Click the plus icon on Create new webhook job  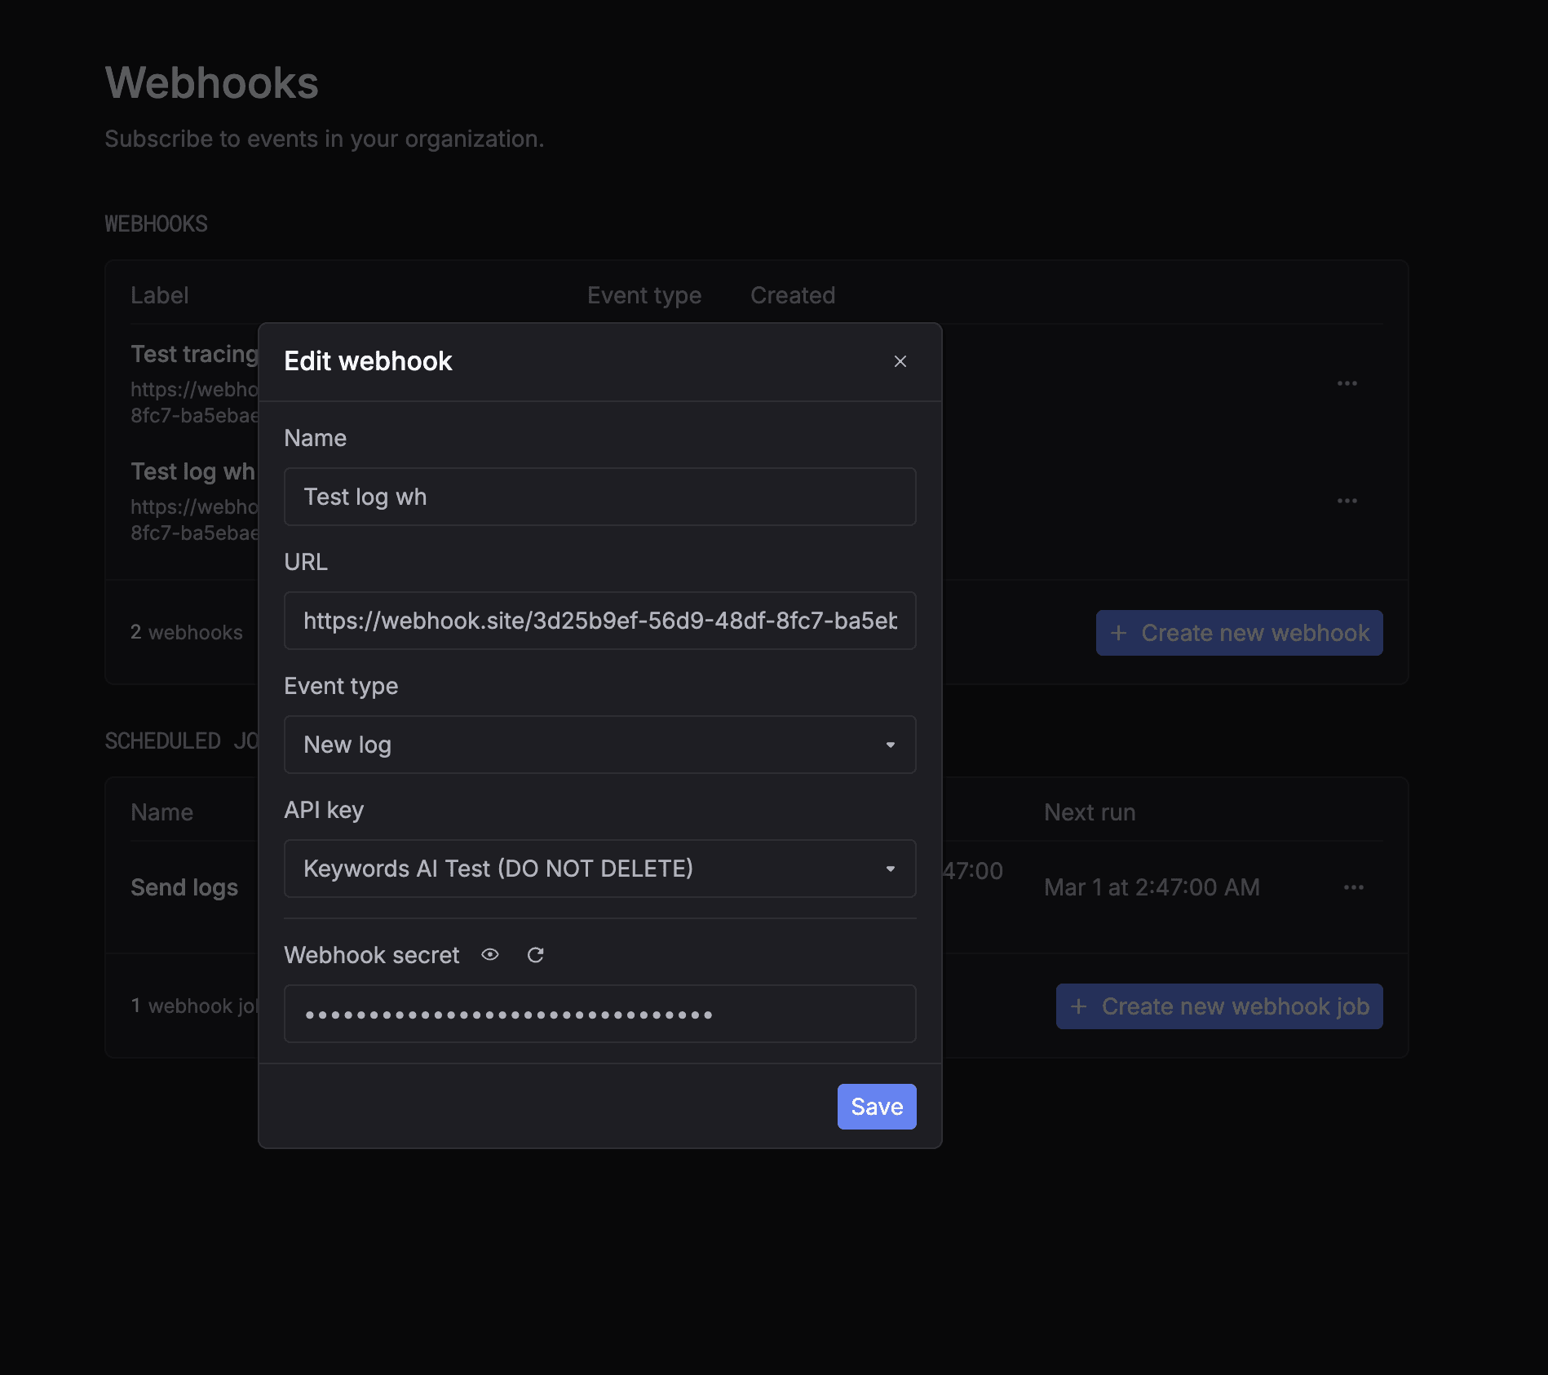pos(1079,1006)
